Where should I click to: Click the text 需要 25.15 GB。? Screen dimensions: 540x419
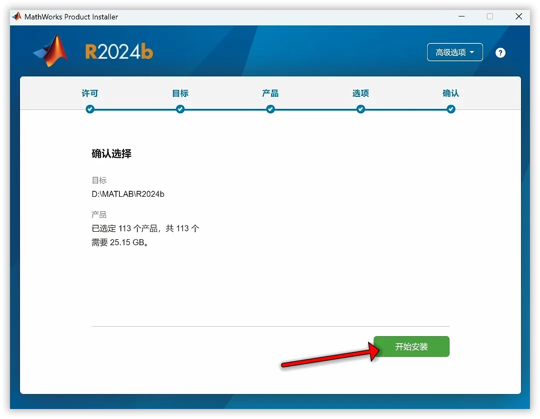[x=120, y=242]
